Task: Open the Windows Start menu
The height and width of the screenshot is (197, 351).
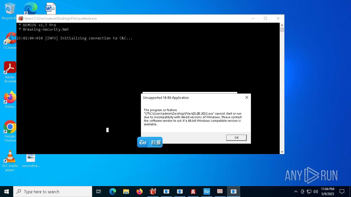Action: [x=7, y=192]
